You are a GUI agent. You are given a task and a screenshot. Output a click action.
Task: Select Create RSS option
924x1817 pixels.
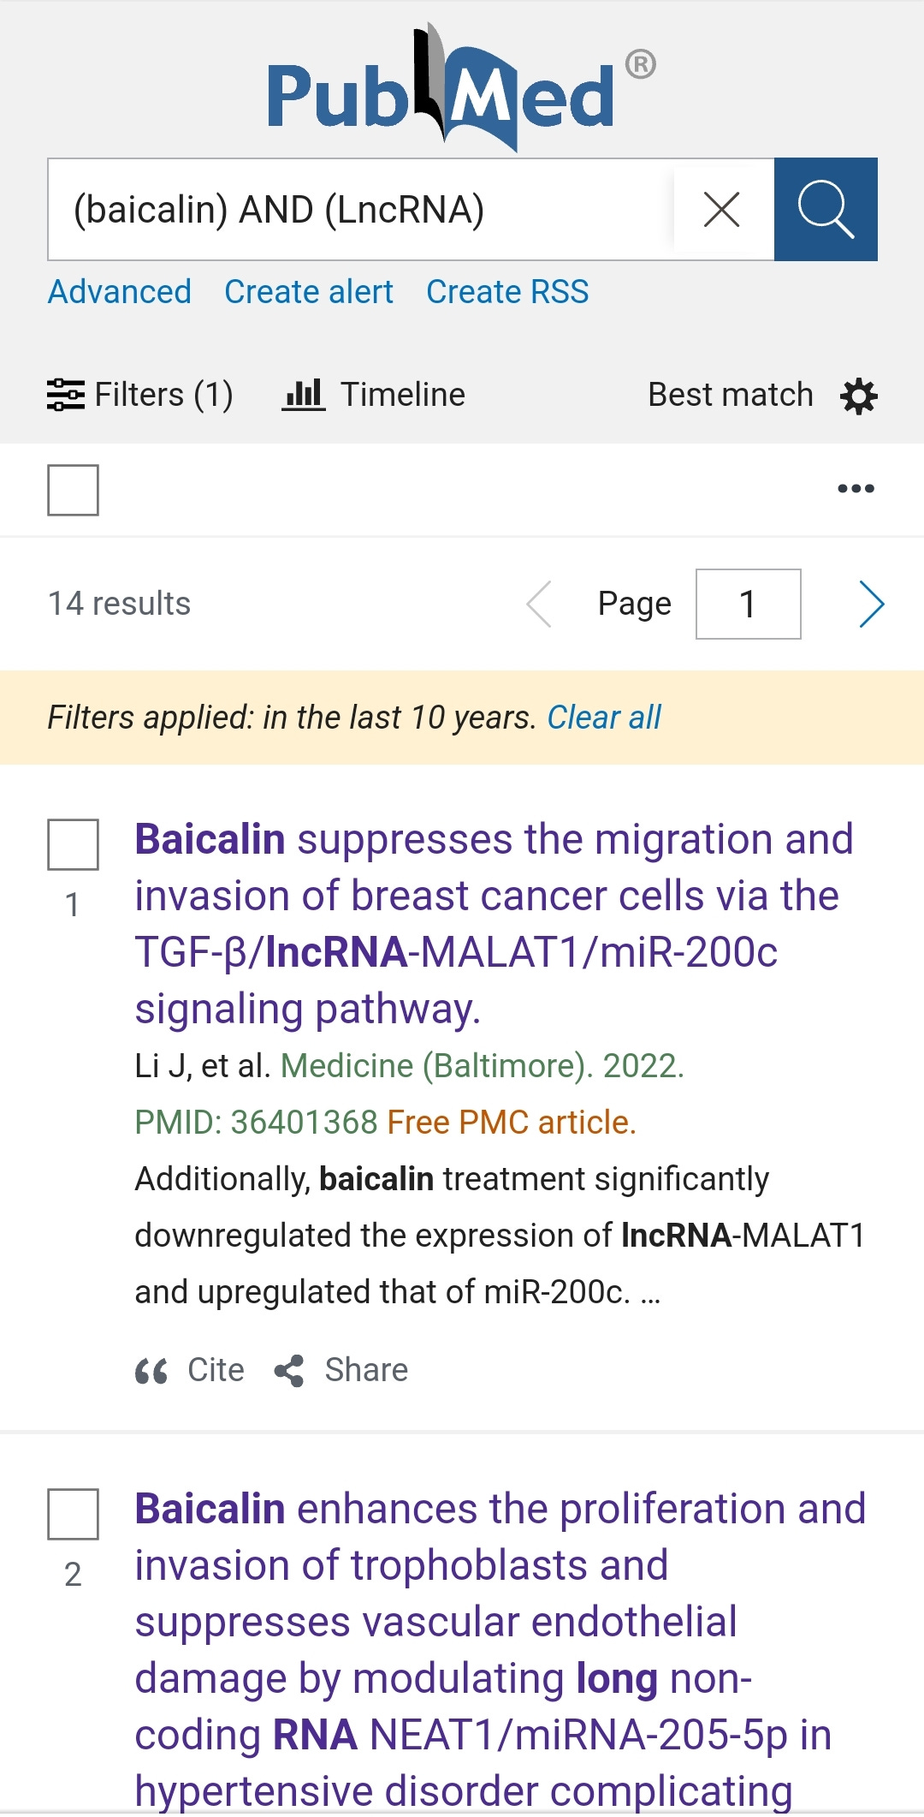click(506, 292)
